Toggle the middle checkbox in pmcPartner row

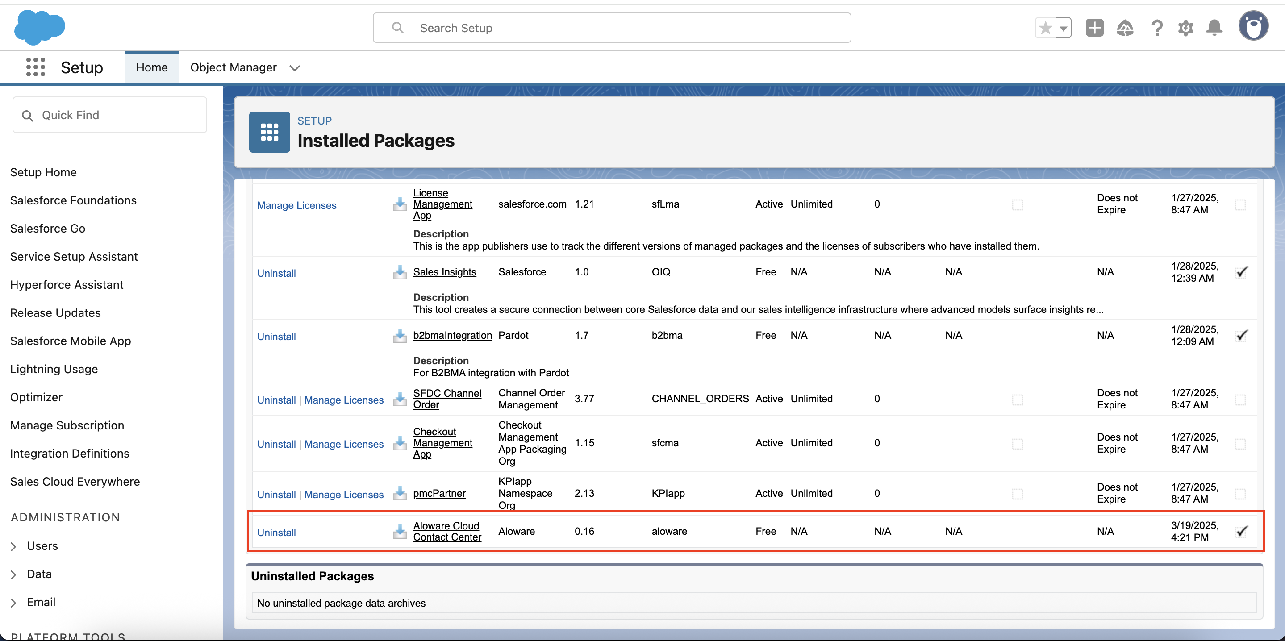click(1018, 494)
